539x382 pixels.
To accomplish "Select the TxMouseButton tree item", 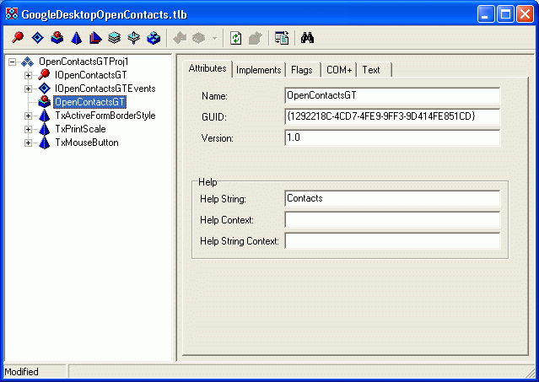I will pyautogui.click(x=87, y=143).
